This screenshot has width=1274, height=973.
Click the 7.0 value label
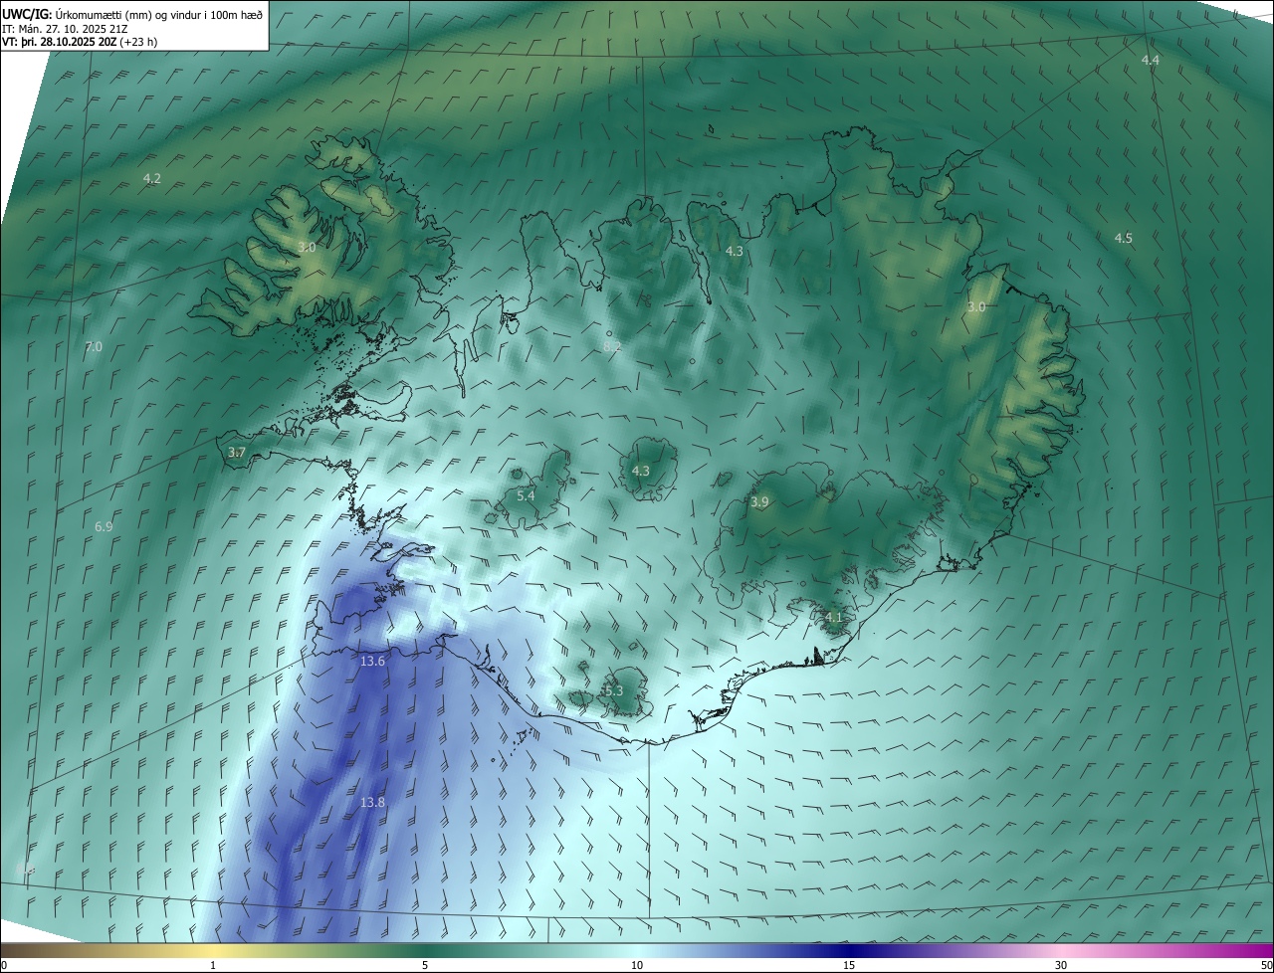coord(94,347)
